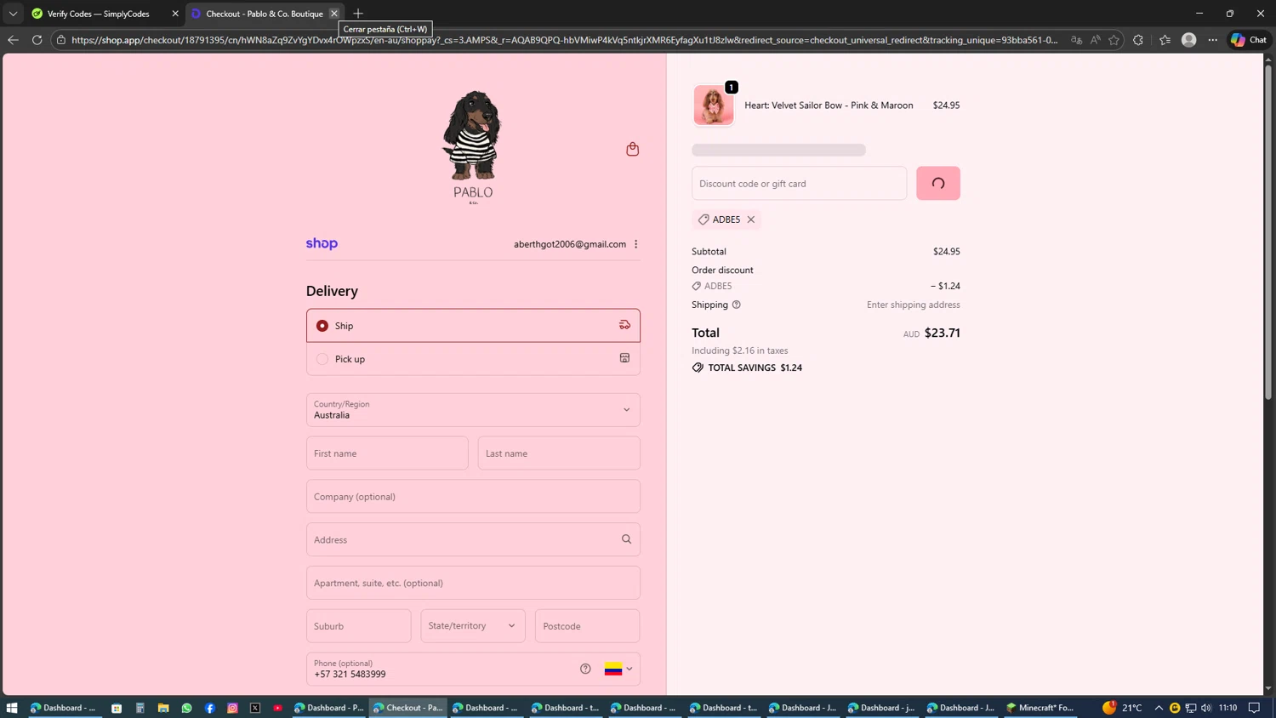The width and height of the screenshot is (1276, 718).
Task: Click the shipping info help icon
Action: [737, 305]
